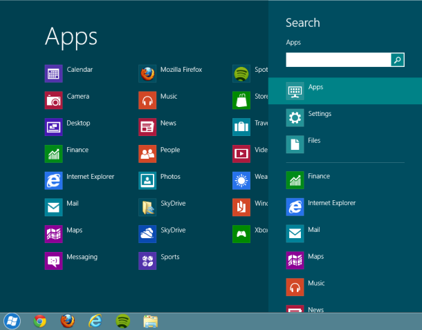Launch the Xbox games icon

click(241, 234)
